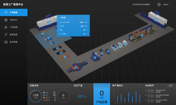Select marker on the top-right white warehouse building

pos(155,20)
